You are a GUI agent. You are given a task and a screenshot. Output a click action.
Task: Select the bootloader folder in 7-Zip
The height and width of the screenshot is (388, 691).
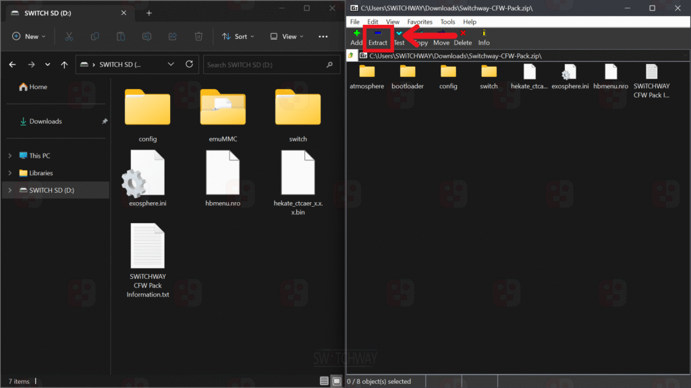(407, 77)
